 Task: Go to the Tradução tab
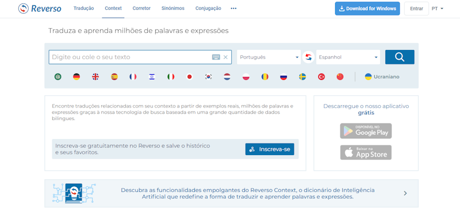coord(83,8)
